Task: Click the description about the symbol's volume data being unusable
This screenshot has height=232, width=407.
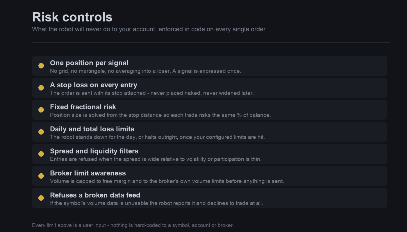Action: [156, 203]
